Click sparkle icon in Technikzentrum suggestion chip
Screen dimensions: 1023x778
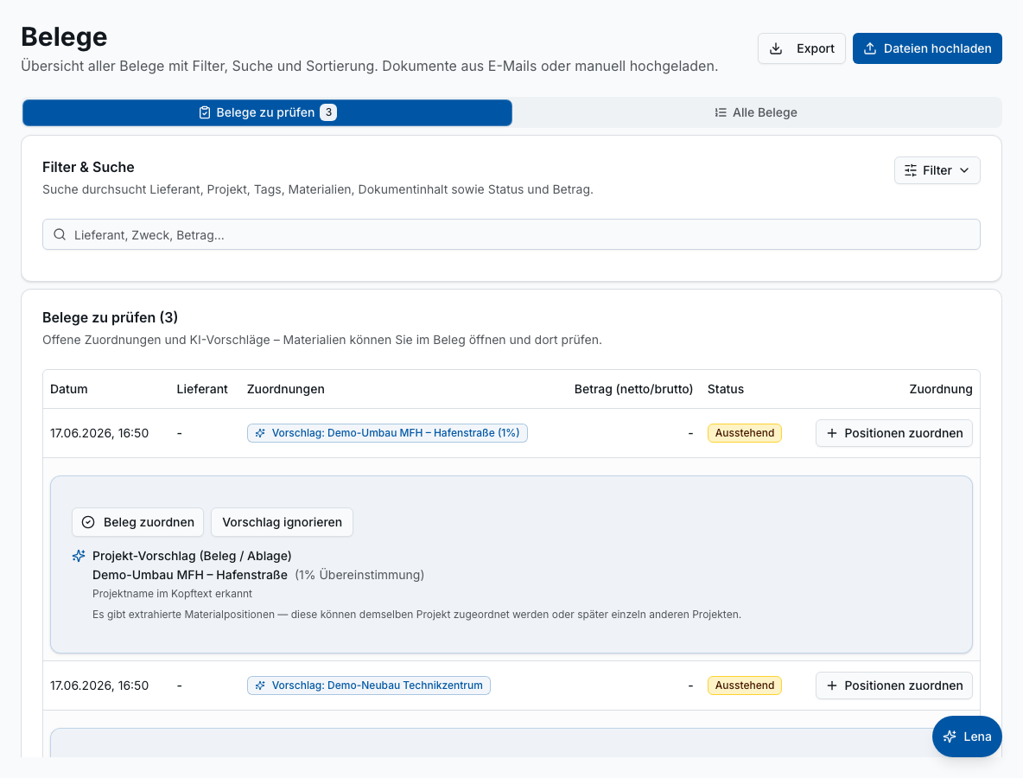point(260,686)
